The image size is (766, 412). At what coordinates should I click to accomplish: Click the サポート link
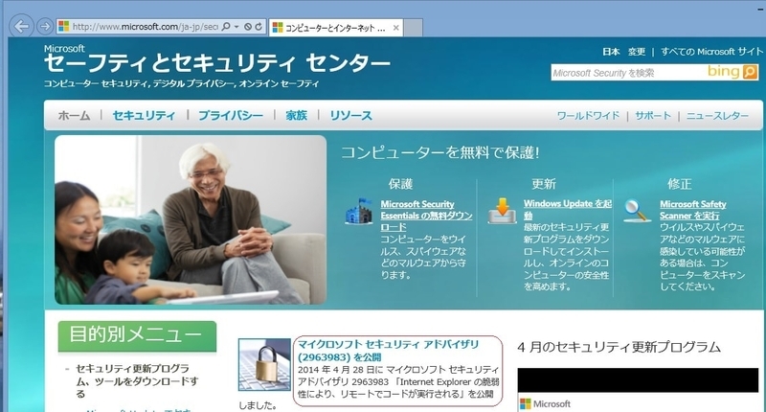[653, 116]
